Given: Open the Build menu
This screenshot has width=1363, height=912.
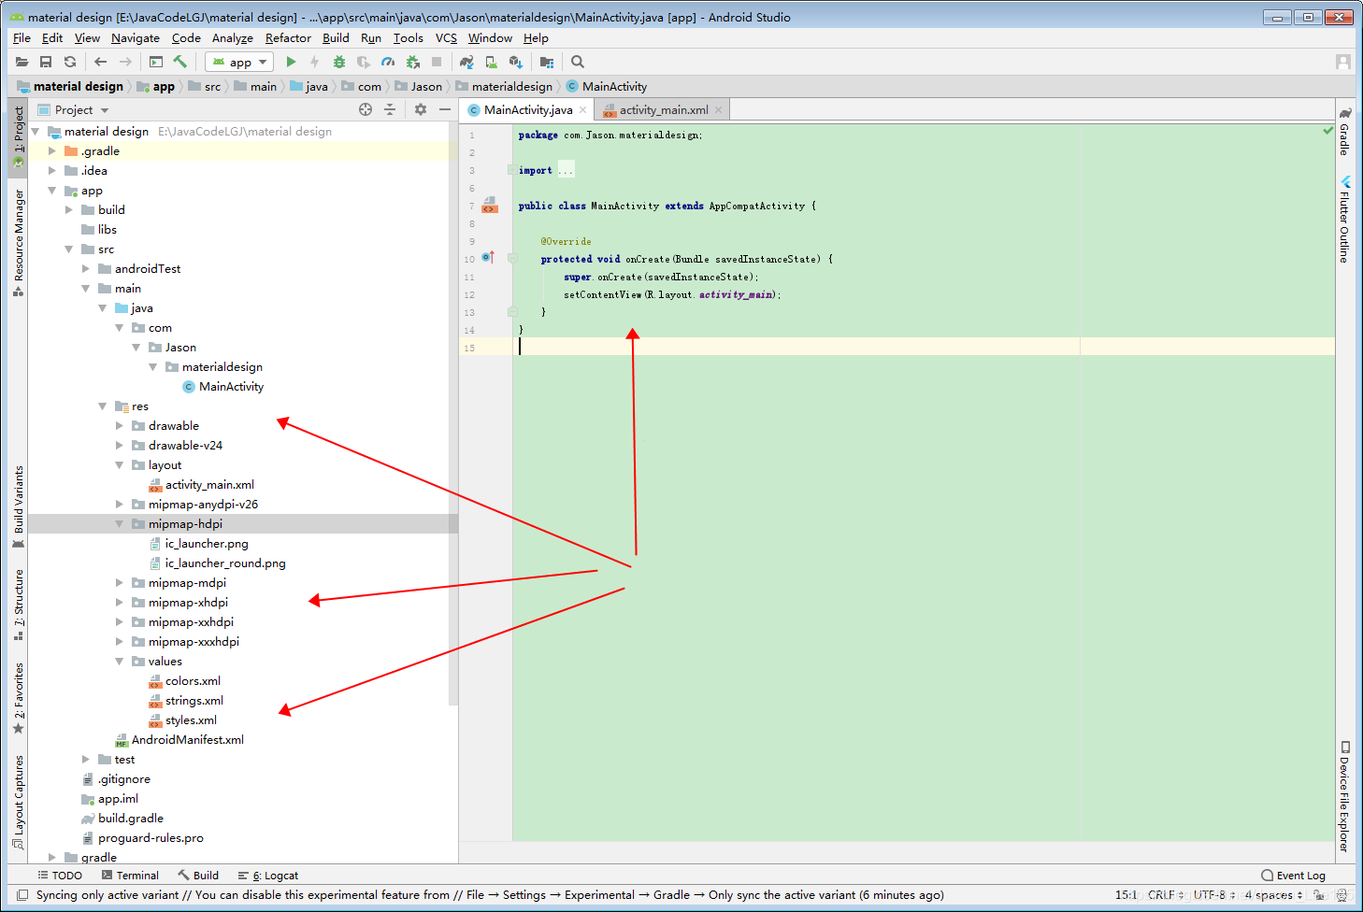Looking at the screenshot, I should (336, 38).
